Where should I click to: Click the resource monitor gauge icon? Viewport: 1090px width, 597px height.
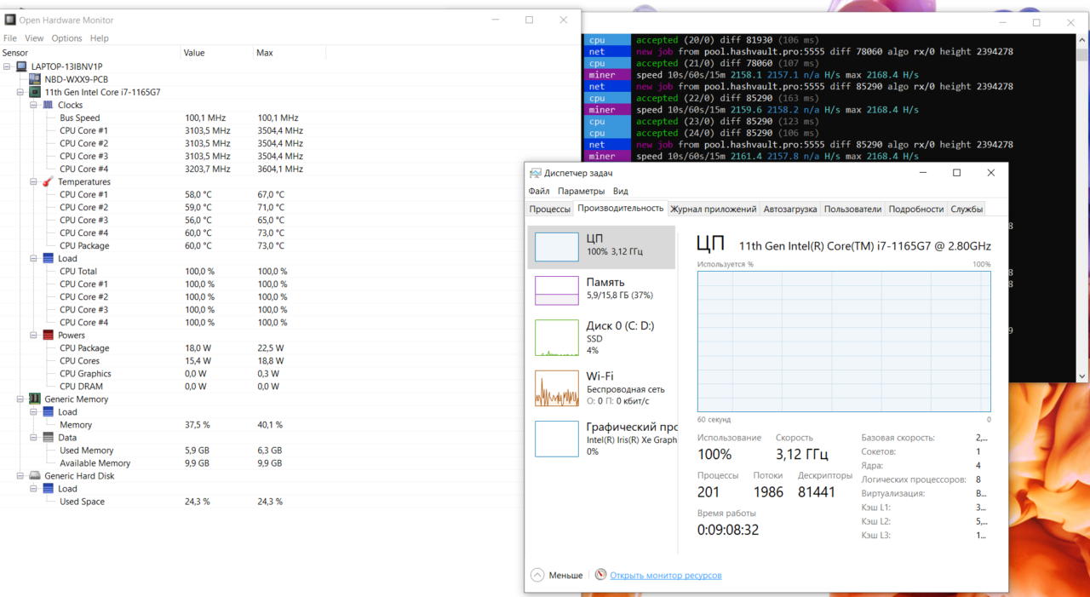point(600,575)
